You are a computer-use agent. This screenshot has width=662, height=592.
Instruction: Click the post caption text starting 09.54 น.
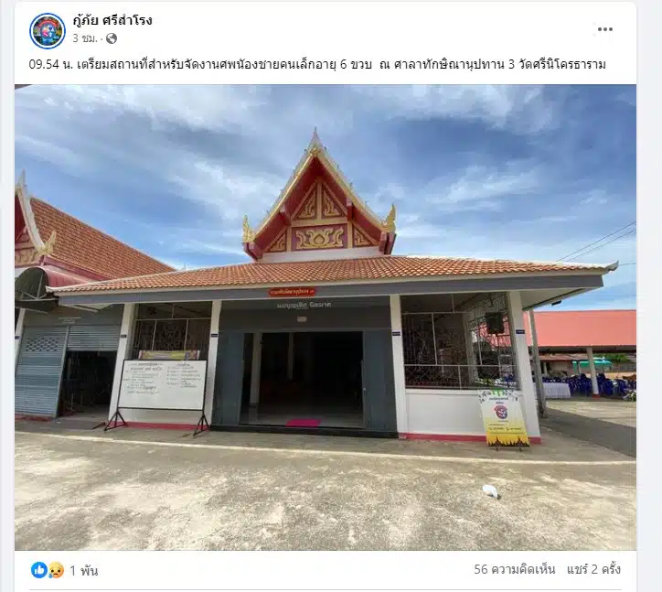point(317,64)
